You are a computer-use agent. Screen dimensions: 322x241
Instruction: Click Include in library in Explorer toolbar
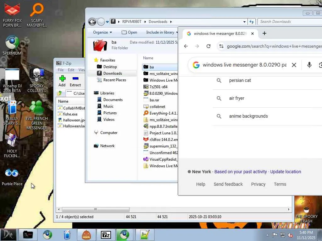tap(162, 32)
